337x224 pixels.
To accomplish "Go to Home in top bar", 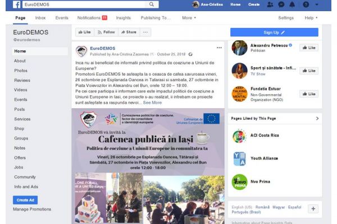I will click(x=235, y=4).
